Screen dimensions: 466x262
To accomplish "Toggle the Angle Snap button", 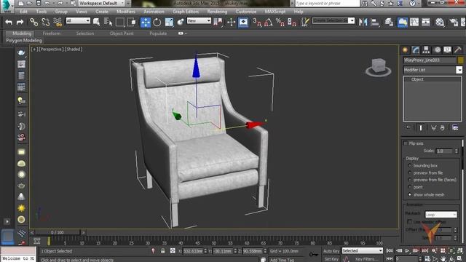I will [269, 23].
